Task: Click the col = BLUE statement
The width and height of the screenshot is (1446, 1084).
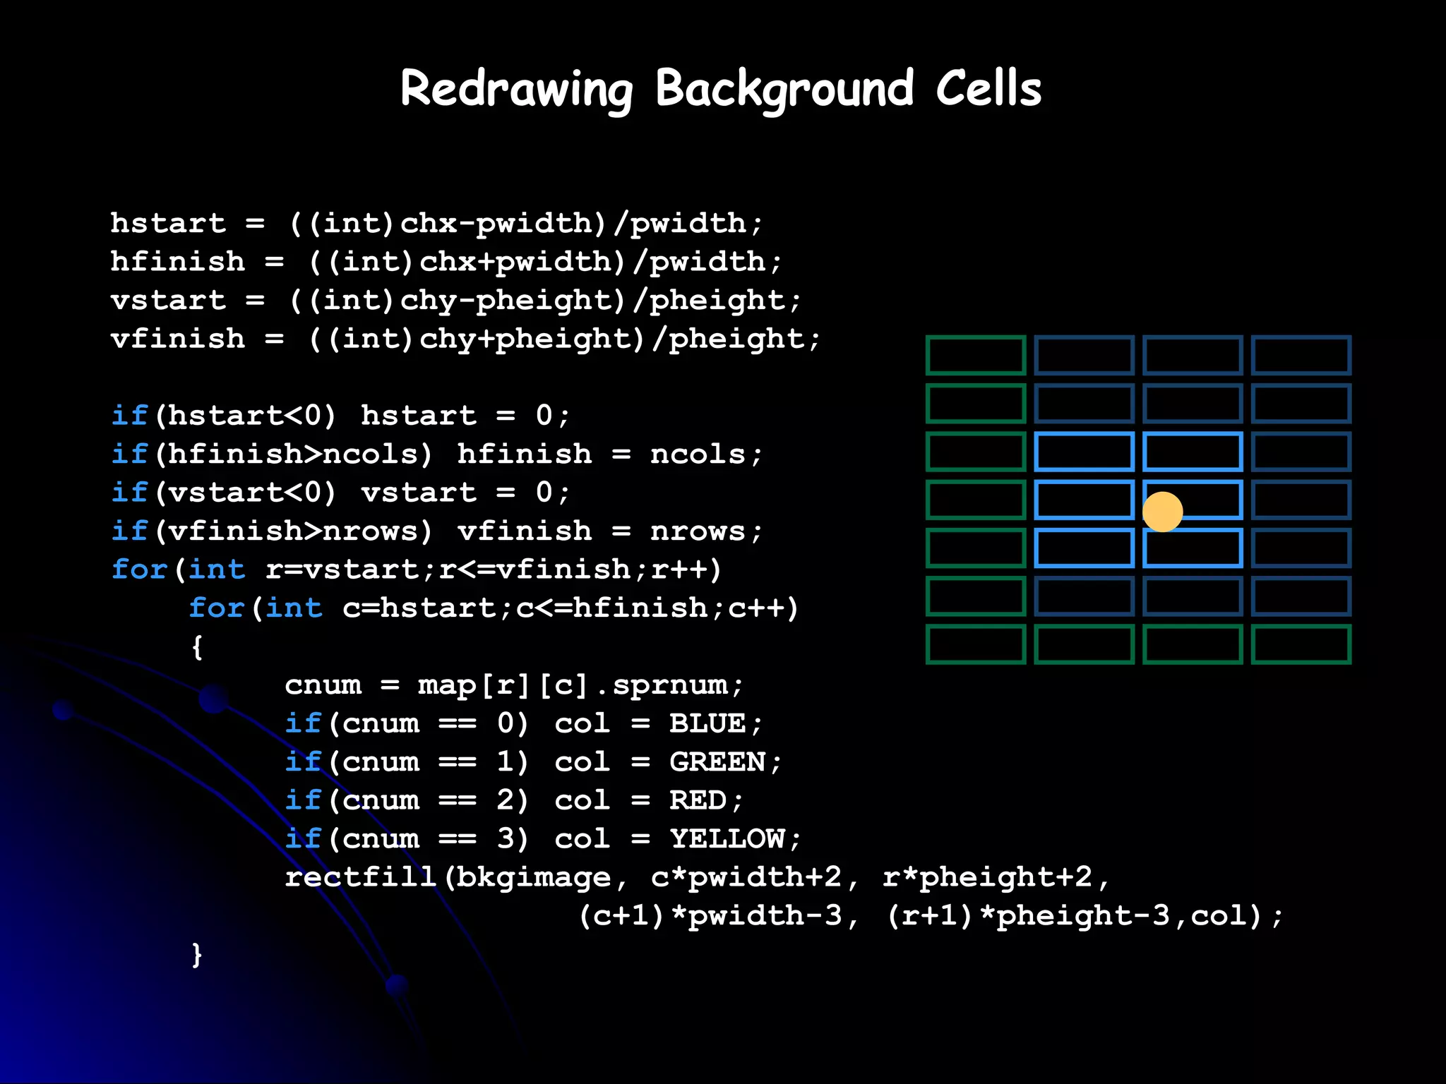Action: 658,724
